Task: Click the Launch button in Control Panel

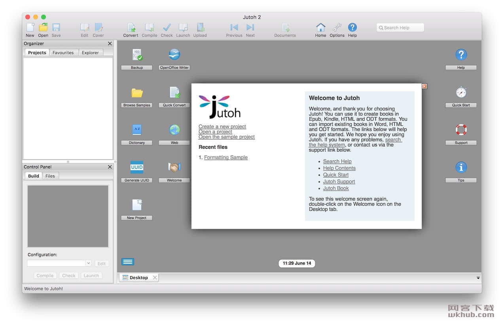Action: click(x=91, y=276)
